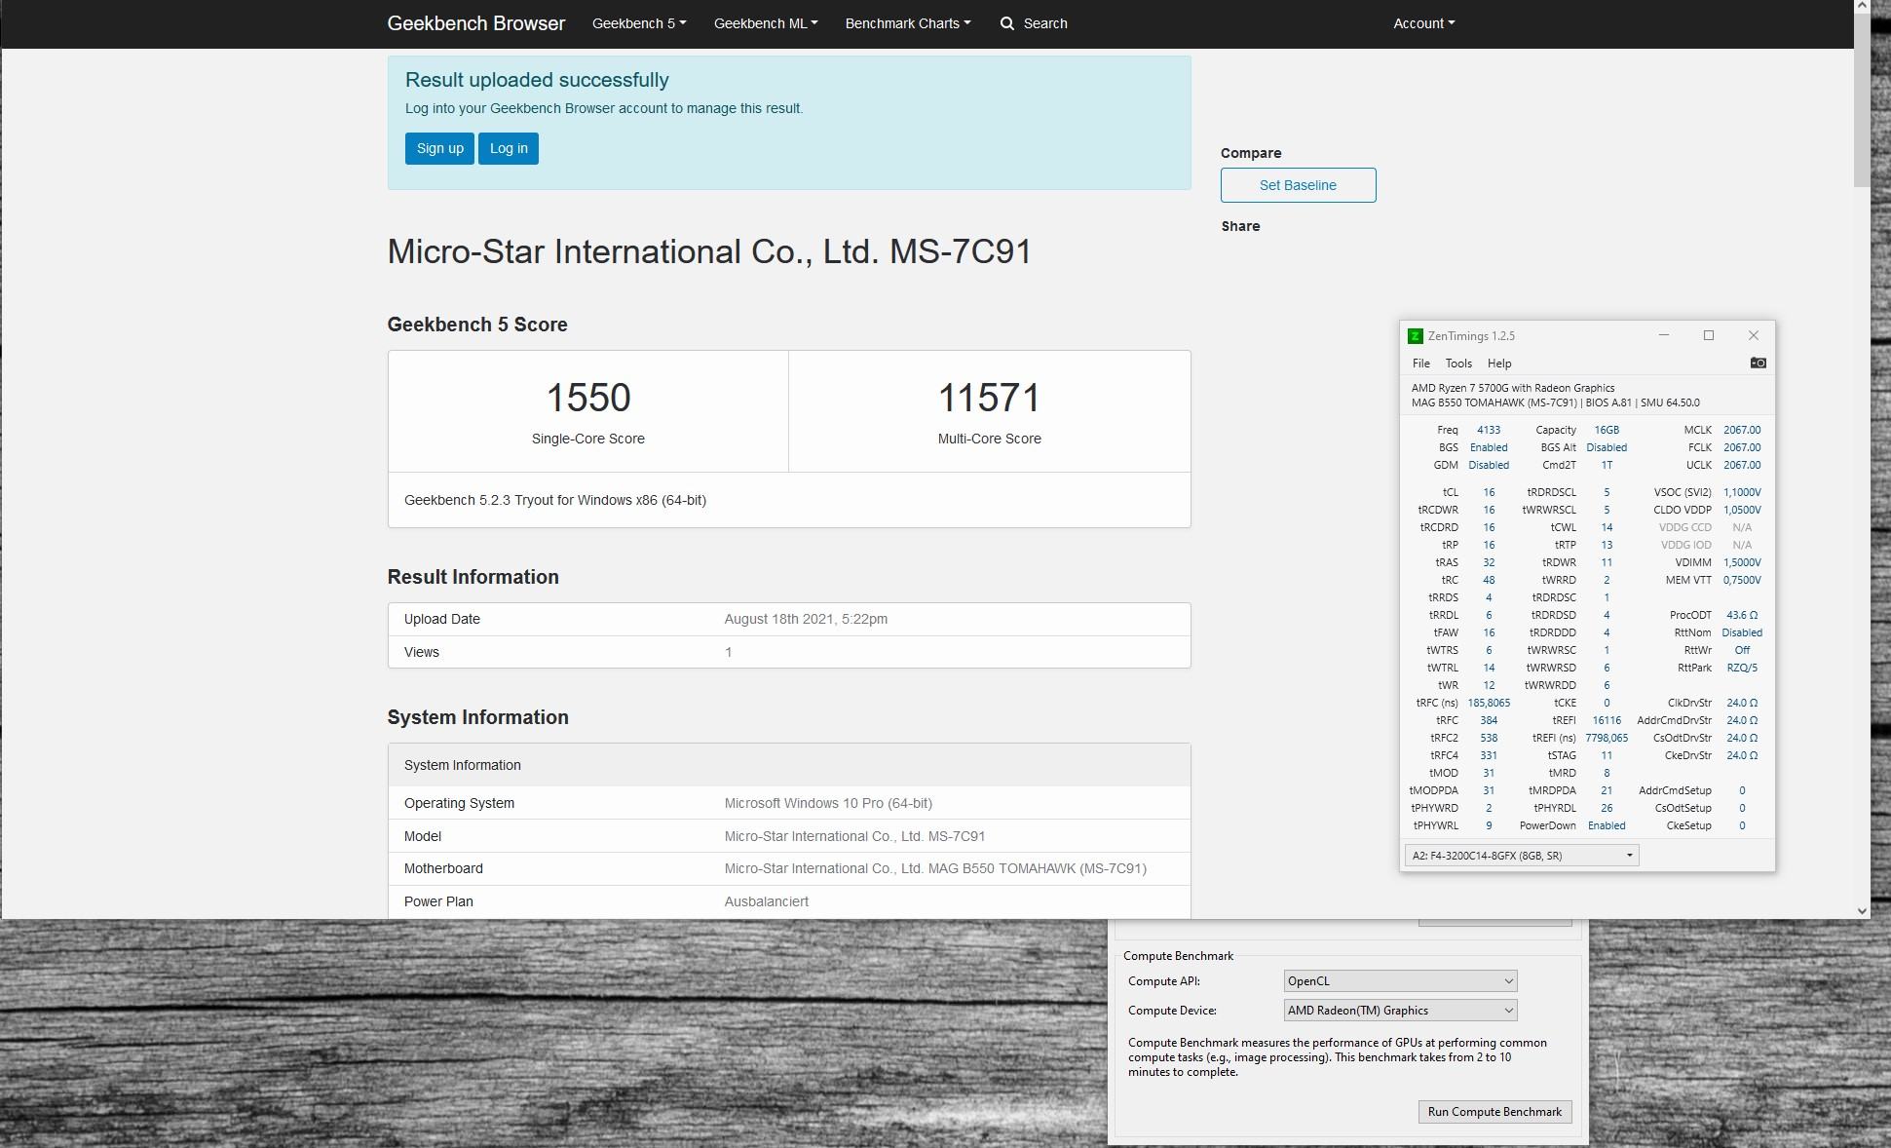Click the scrollbar down arrow of the page
Viewport: 1891px width, 1148px height.
point(1862,911)
